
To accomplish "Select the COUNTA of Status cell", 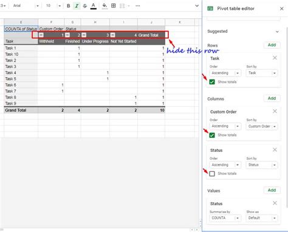I will [21, 29].
